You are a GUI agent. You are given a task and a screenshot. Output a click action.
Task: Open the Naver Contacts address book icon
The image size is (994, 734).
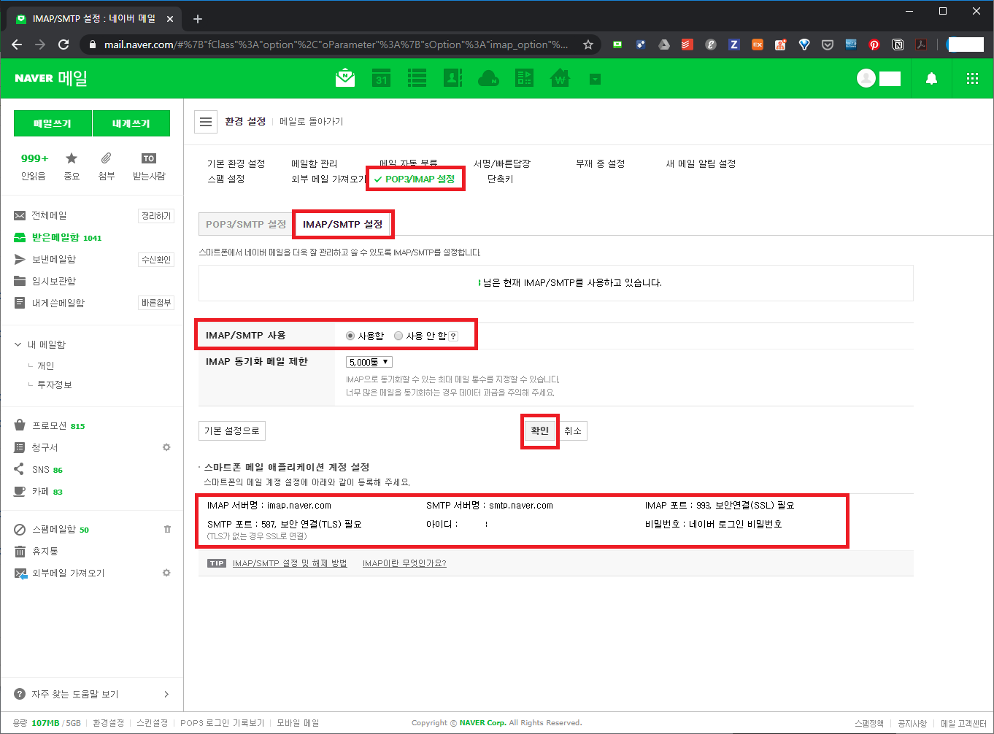tap(452, 78)
